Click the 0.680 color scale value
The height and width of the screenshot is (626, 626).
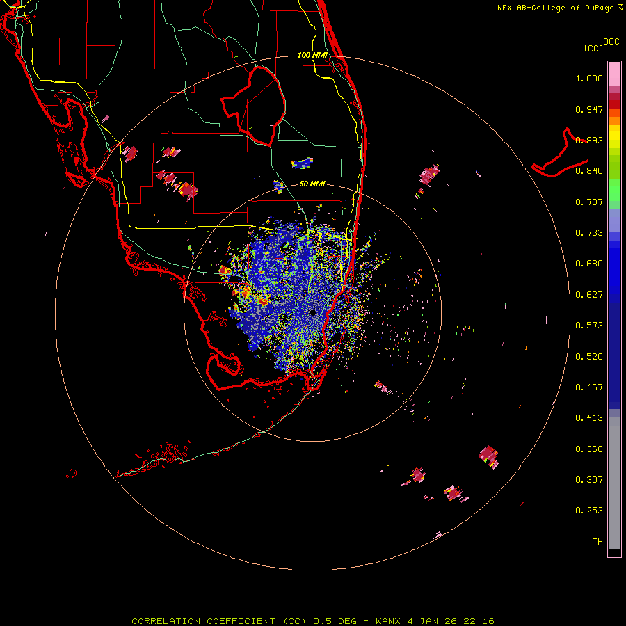[x=589, y=264]
